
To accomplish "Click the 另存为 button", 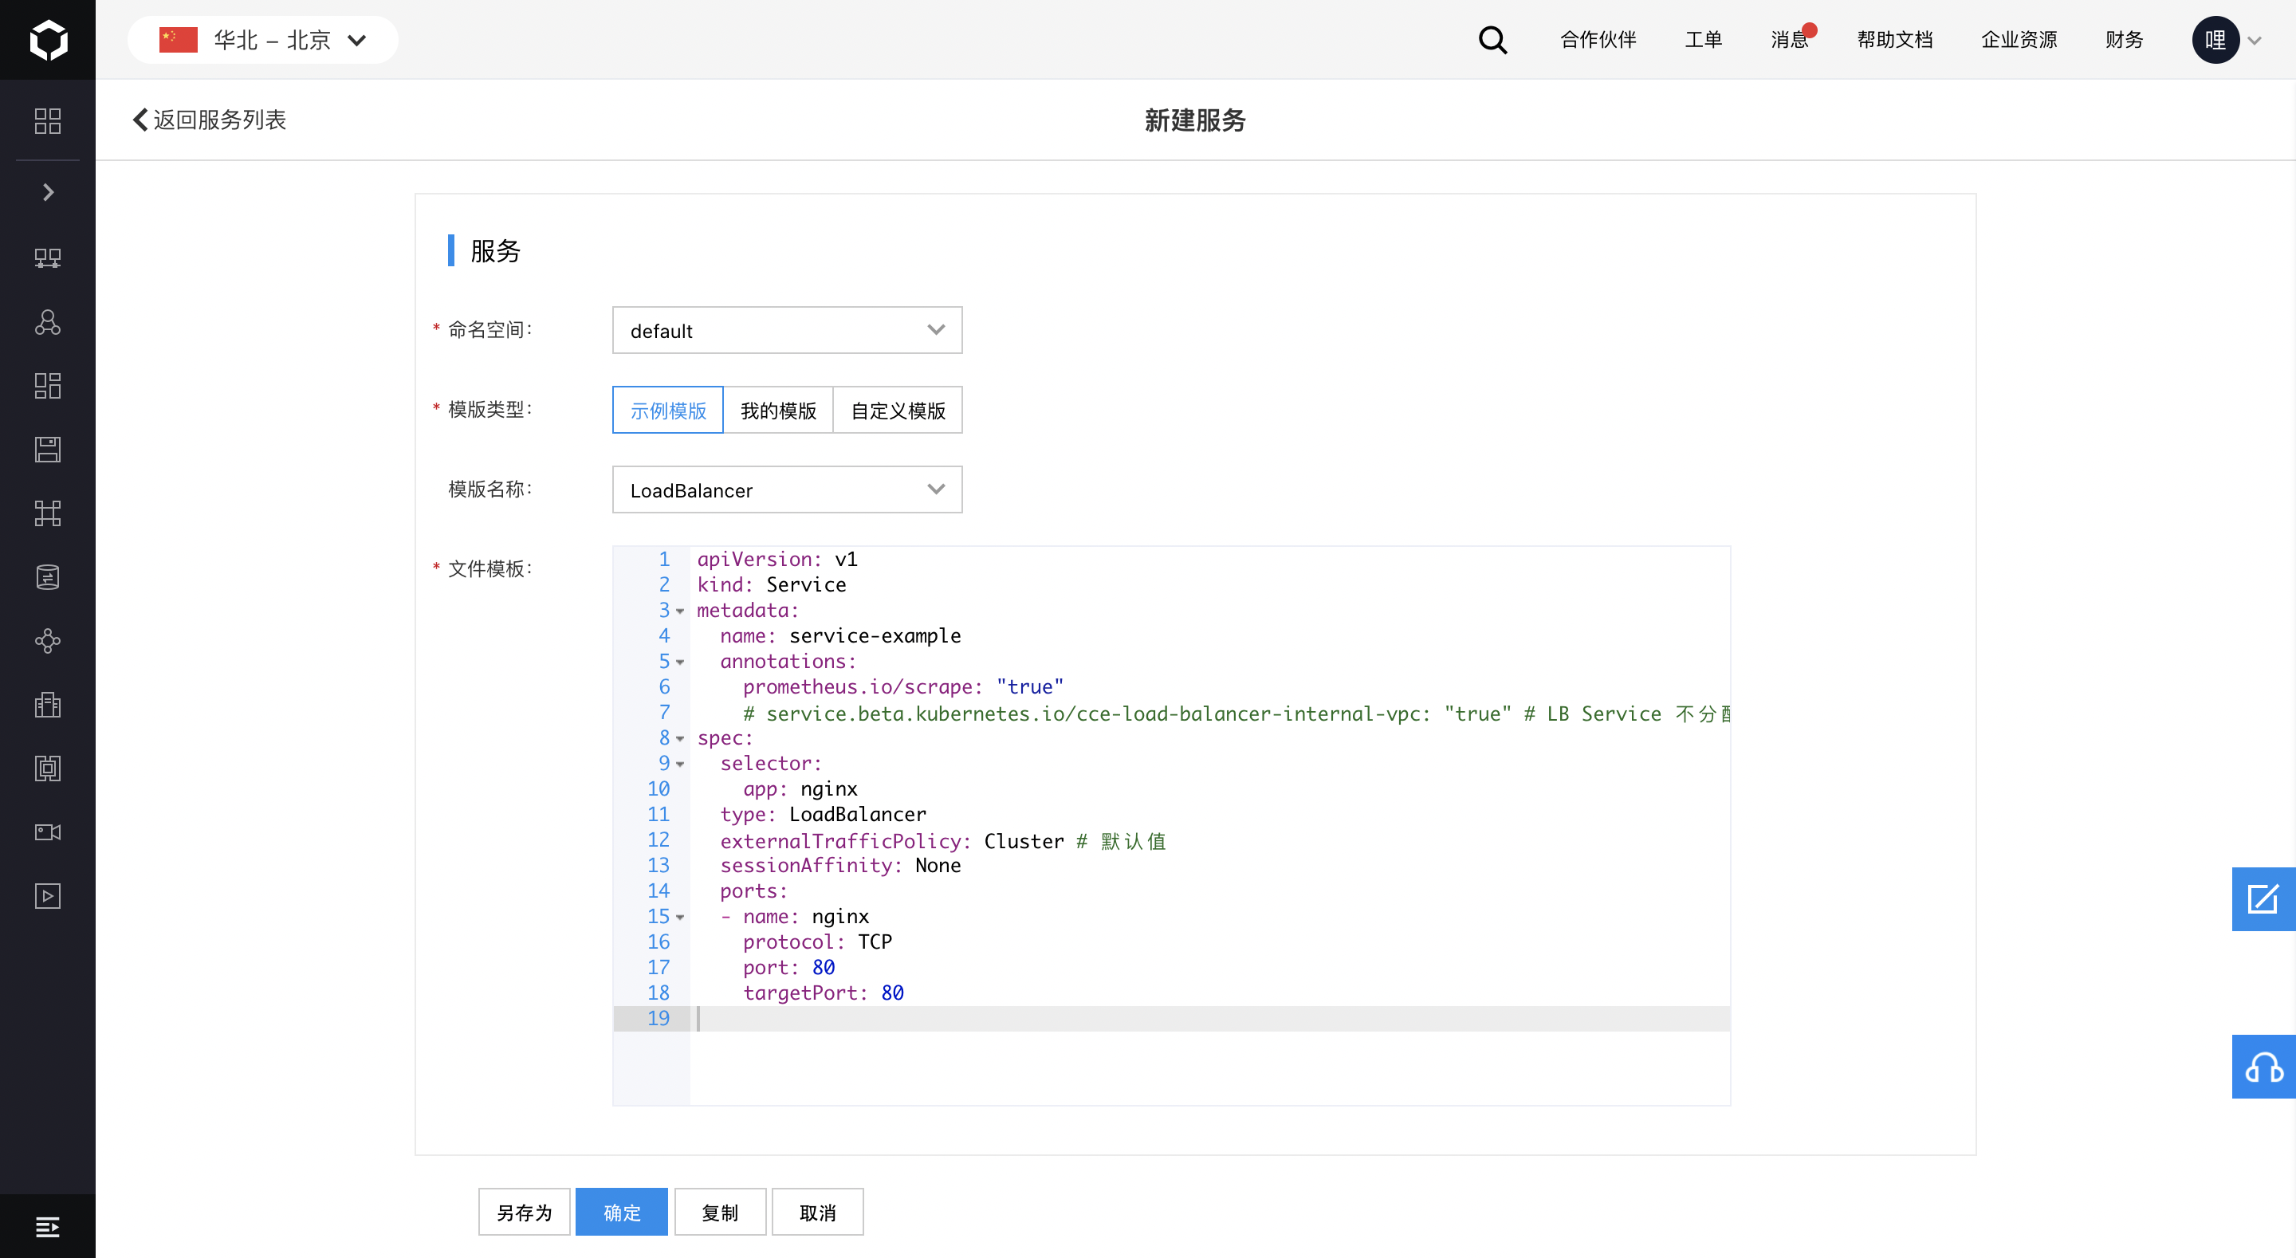I will pos(524,1212).
